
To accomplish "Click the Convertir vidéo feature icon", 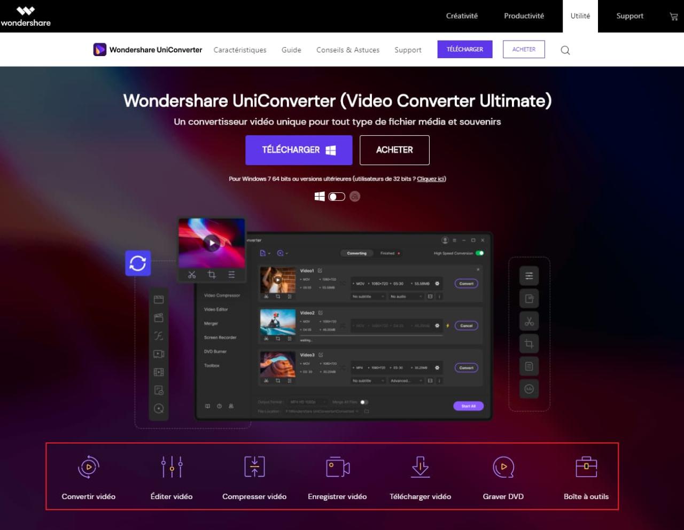I will click(x=88, y=466).
